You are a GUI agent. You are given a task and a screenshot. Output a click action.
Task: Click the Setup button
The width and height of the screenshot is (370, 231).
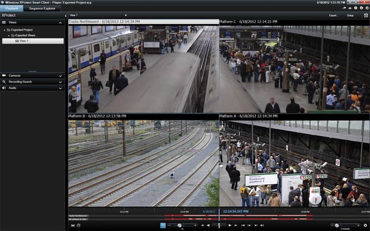click(350, 15)
